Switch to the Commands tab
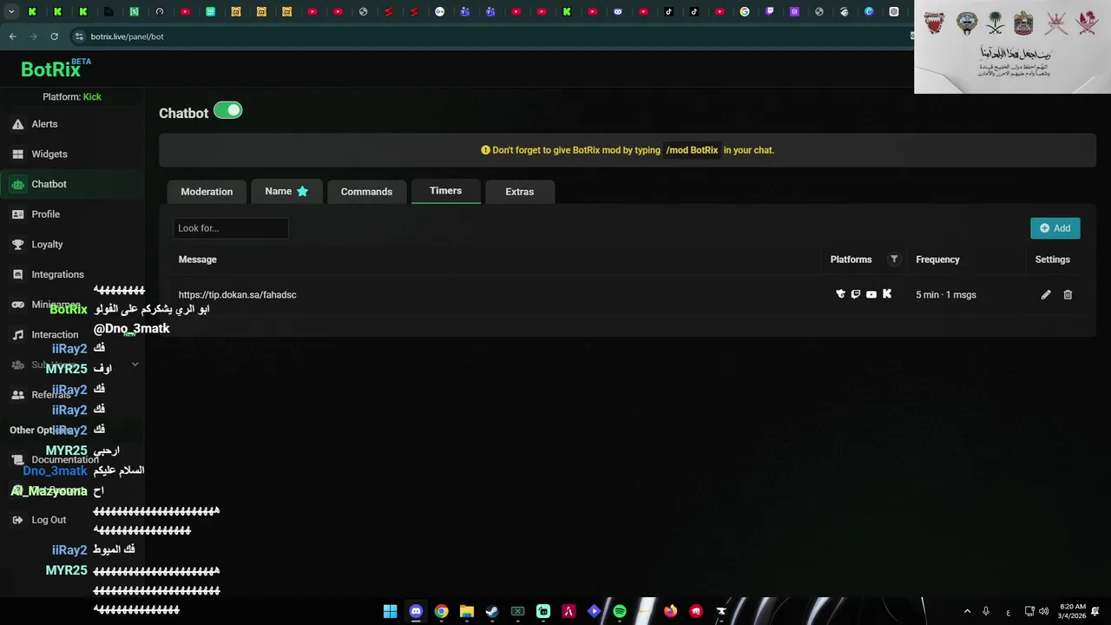Viewport: 1111px width, 625px height. coord(366,192)
